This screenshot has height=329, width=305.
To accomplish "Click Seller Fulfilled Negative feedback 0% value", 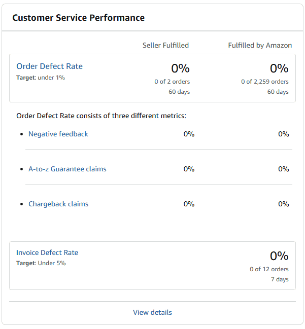I will 189,134.
